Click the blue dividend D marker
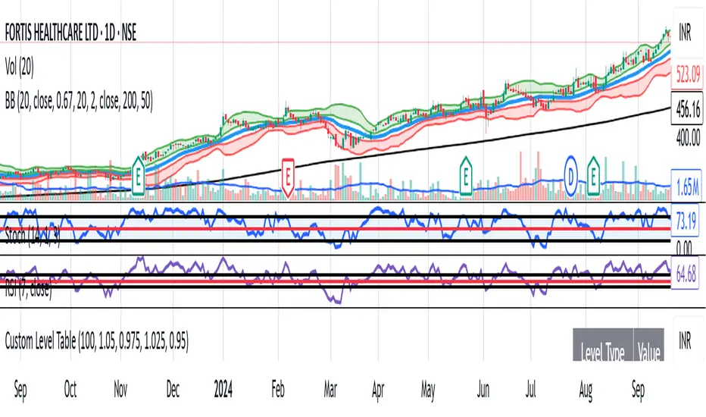Viewport: 706px width, 417px height. (x=571, y=176)
